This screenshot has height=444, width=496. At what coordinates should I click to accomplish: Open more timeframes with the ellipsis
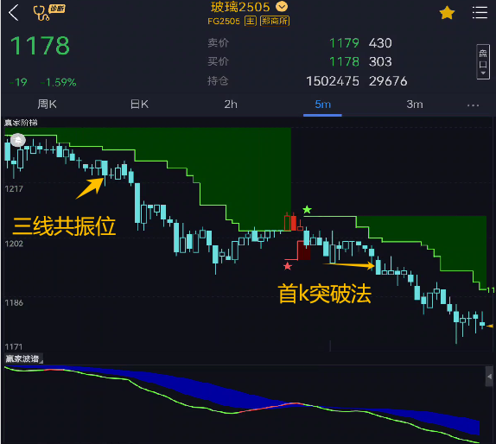[473, 105]
